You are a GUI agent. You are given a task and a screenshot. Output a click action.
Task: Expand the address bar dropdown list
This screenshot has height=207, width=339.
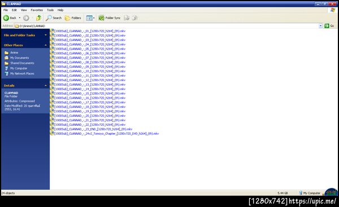coord(320,26)
